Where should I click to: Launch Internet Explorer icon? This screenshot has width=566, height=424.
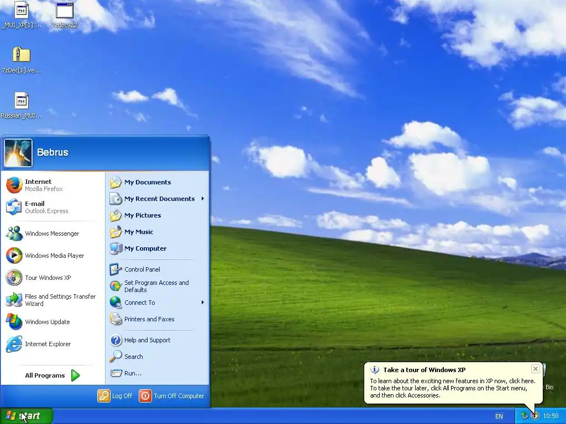(x=14, y=343)
